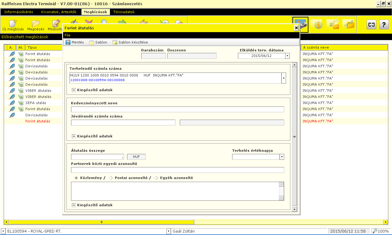This screenshot has height=235, width=392.
Task: Open the Törzsadatok menu
Action: pyautogui.click(x=124, y=12)
